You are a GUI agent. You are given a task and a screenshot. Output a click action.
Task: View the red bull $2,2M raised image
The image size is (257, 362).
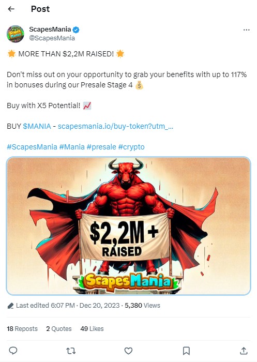coord(128,226)
